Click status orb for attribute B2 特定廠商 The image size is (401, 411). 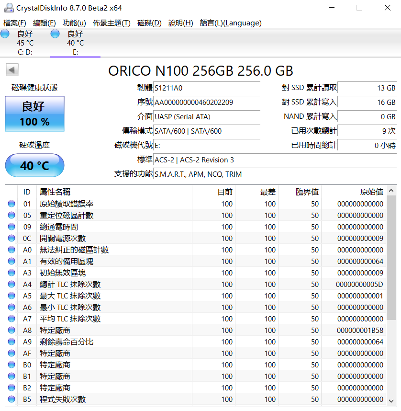pyautogui.click(x=11, y=388)
